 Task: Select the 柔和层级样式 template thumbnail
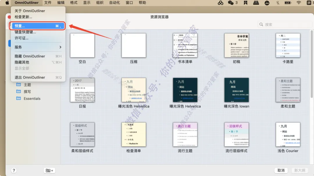tap(82, 135)
